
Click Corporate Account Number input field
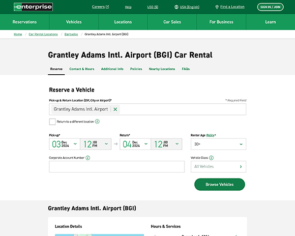pos(117,167)
